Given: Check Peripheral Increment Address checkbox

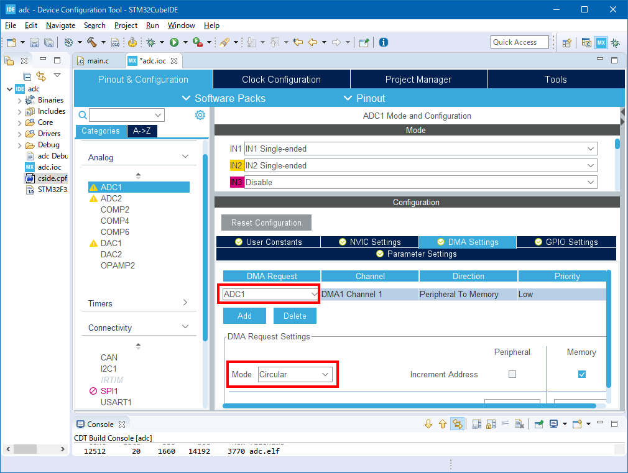Looking at the screenshot, I should [512, 374].
